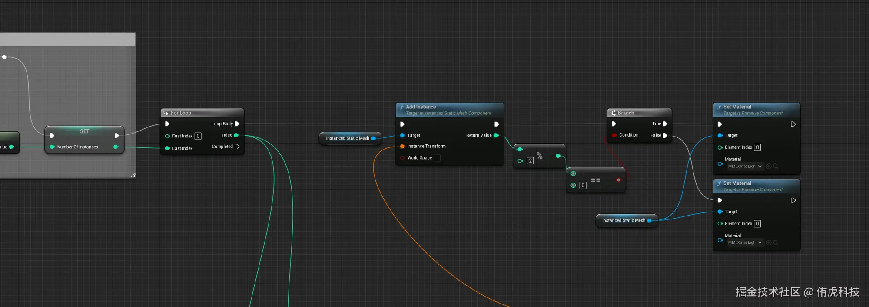This screenshot has height=307, width=869.
Task: Click the comment box resize handle
Action: 133,175
